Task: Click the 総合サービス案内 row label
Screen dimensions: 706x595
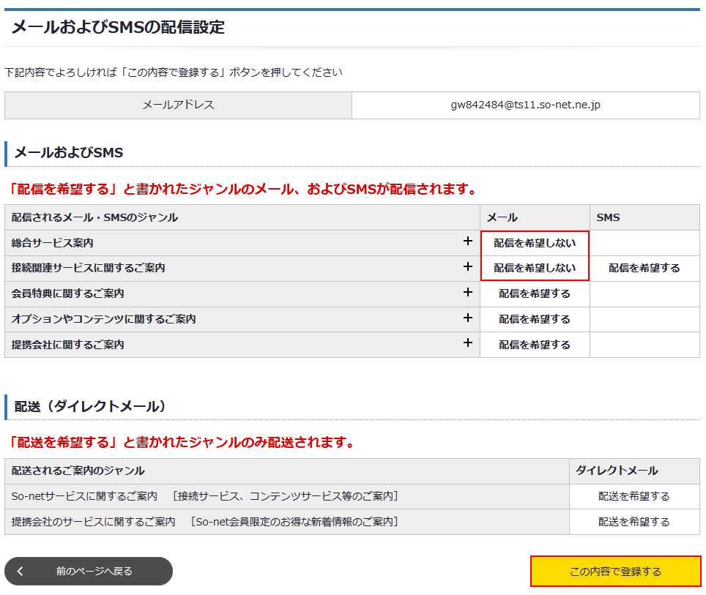Action: [53, 242]
